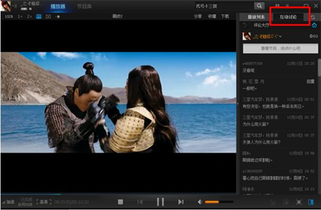Switch to the 播放列表 tab
This screenshot has width=321, height=210.
pos(256,17)
